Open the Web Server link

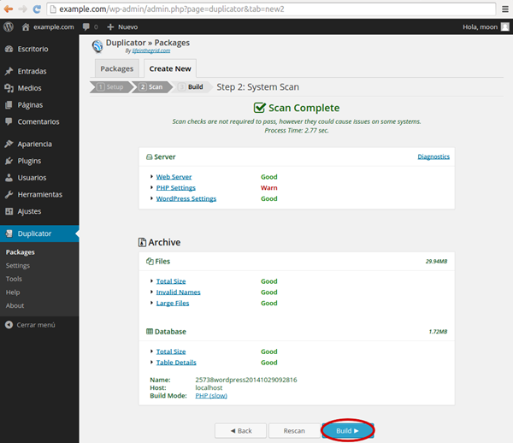(174, 177)
